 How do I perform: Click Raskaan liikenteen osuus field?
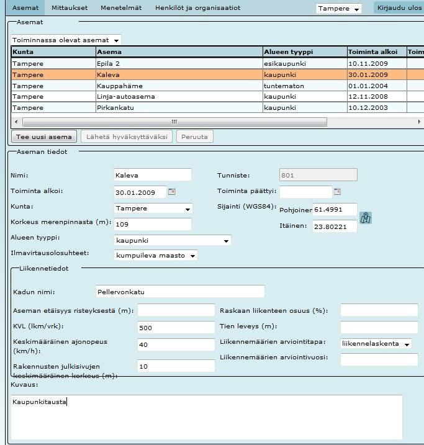379,310
